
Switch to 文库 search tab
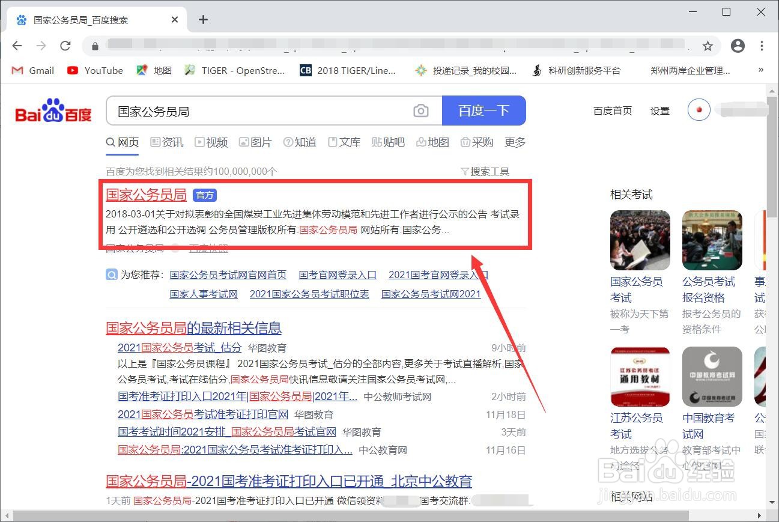point(345,142)
